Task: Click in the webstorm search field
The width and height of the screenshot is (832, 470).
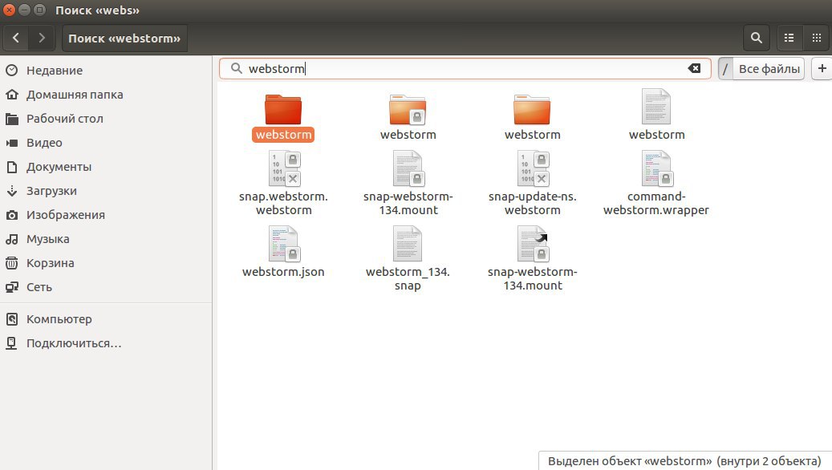Action: pyautogui.click(x=465, y=69)
